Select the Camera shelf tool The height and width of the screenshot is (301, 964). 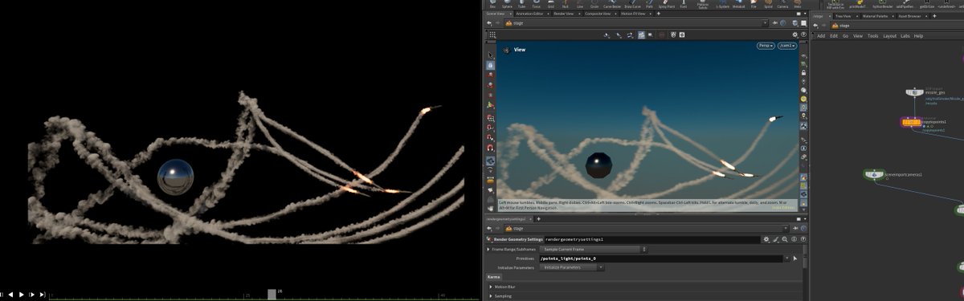pos(782,4)
